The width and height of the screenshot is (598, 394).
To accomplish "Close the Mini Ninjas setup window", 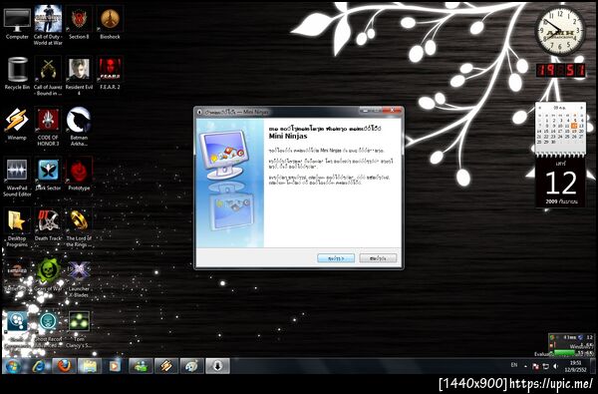I will tap(392, 111).
